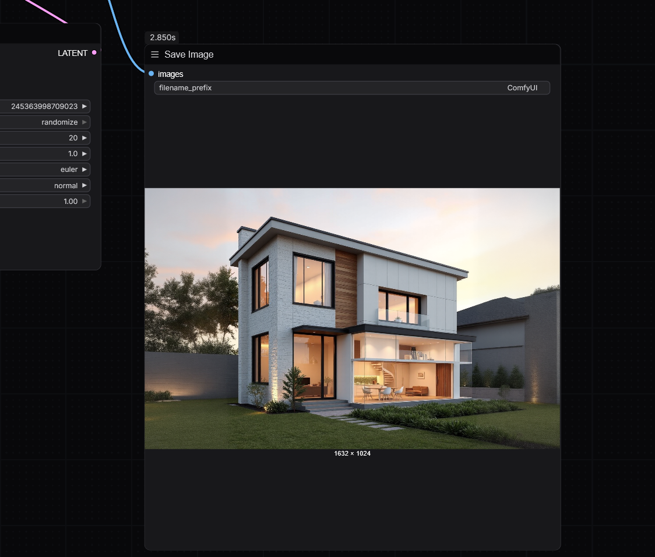Image resolution: width=655 pixels, height=557 pixels.
Task: Open the euler sampler dropdown
Action: pyautogui.click(x=47, y=170)
